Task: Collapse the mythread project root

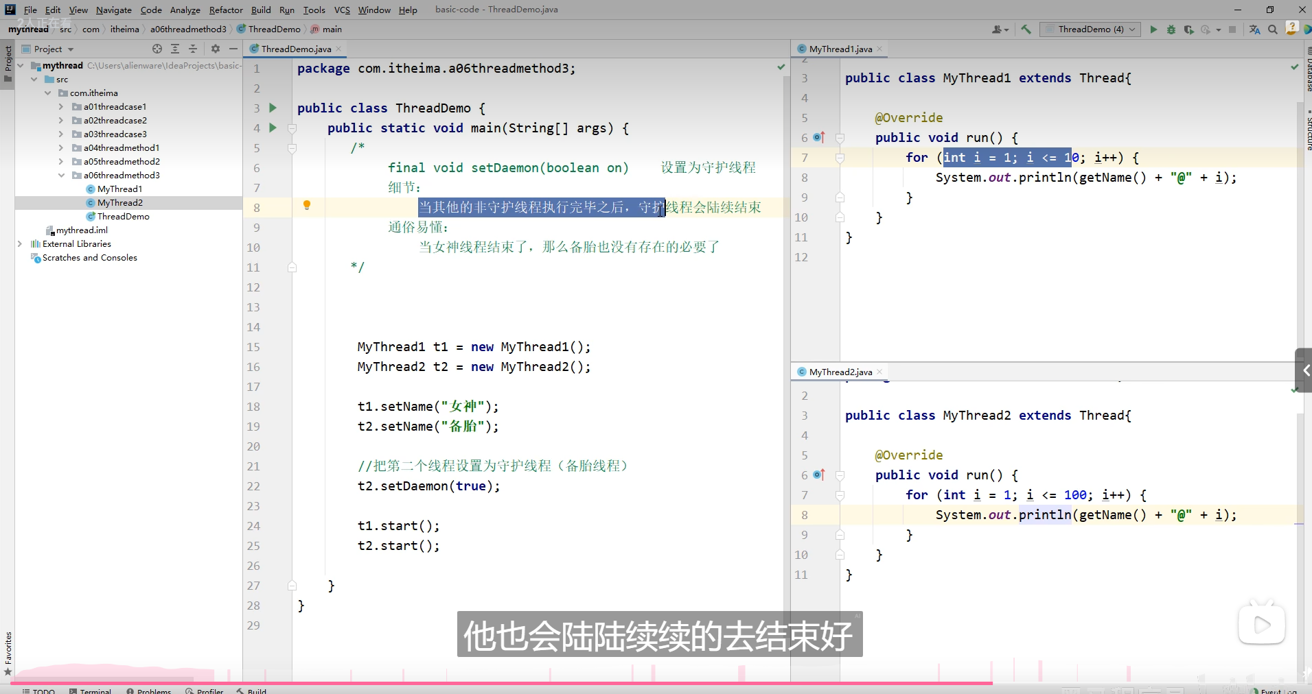Action: pyautogui.click(x=20, y=66)
